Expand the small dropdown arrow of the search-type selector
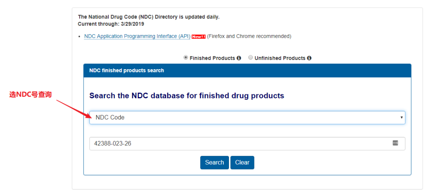 point(402,118)
